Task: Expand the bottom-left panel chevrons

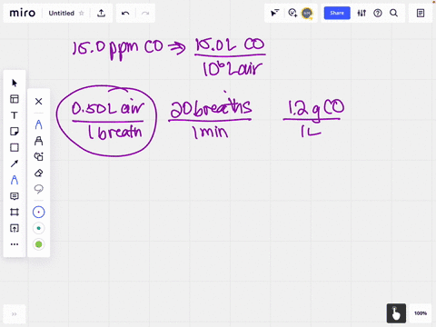Action: coord(15,314)
